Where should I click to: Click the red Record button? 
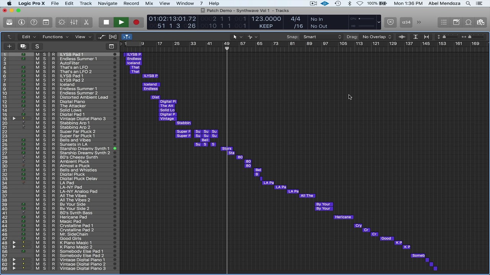tap(136, 22)
